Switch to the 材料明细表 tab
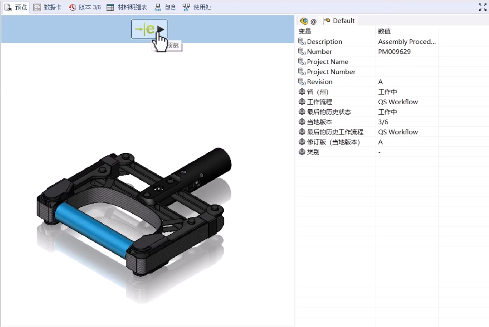 (127, 7)
